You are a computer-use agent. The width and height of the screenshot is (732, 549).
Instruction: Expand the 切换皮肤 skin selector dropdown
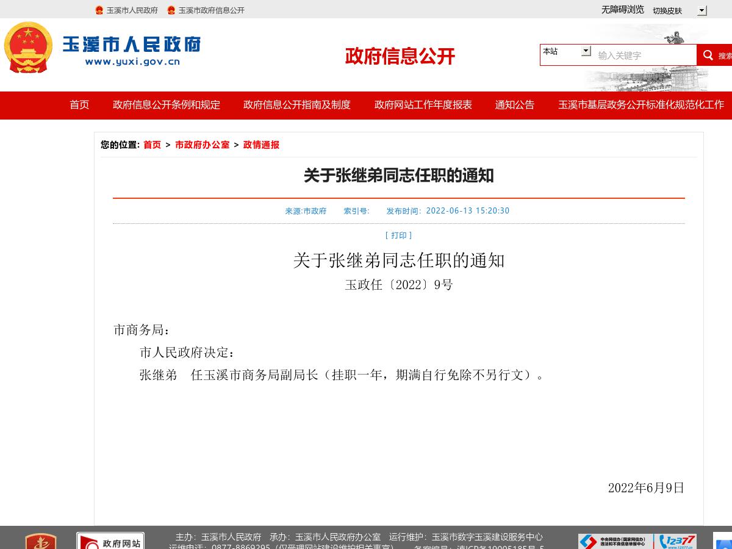coord(701,10)
